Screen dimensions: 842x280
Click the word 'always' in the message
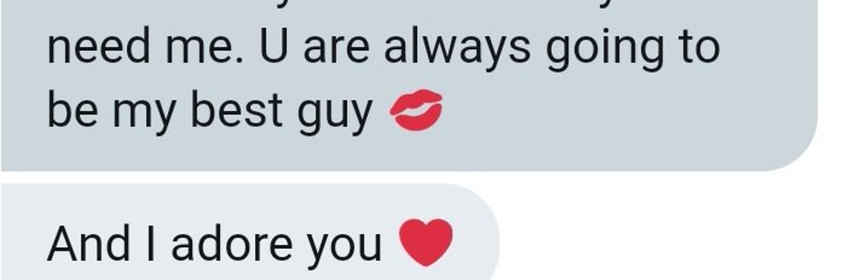click(x=457, y=49)
